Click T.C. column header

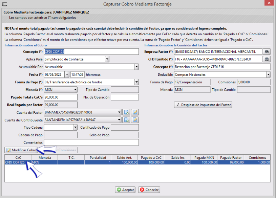(71, 158)
